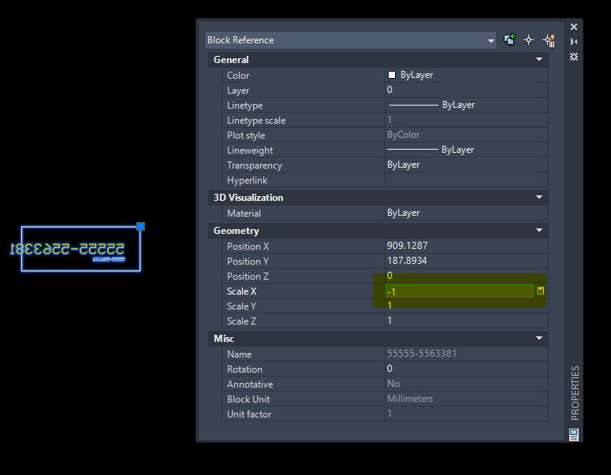
Task: Select the Linetype ByLayer value
Action: pos(467,105)
